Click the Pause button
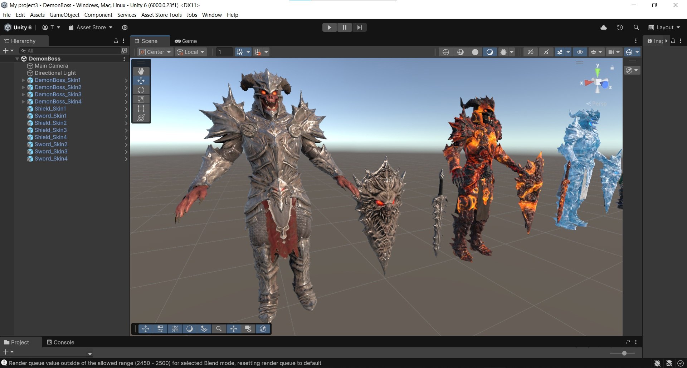This screenshot has height=368, width=687. [x=345, y=27]
